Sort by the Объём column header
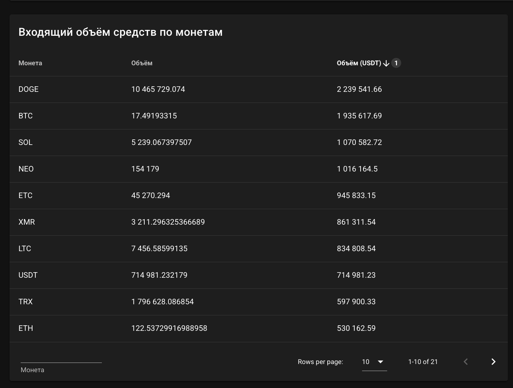 [142, 63]
